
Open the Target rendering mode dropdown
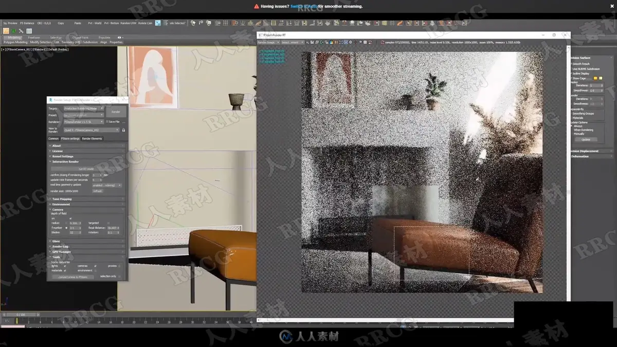pos(83,108)
